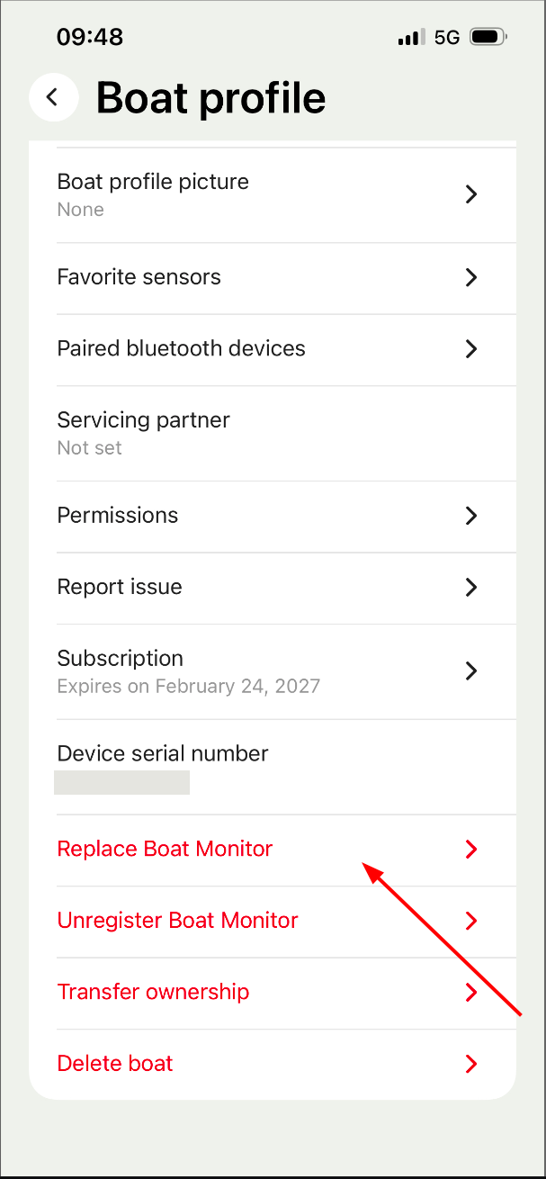Tap the Paired bluetooth devices chevron
This screenshot has height=1179, width=546.
pyautogui.click(x=470, y=349)
